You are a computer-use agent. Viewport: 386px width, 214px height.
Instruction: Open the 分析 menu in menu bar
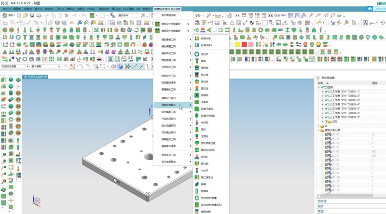click(91, 9)
